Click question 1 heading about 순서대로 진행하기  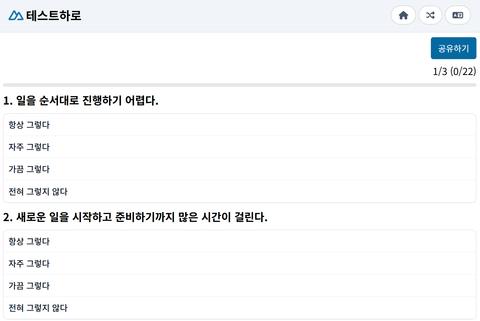[x=81, y=100]
